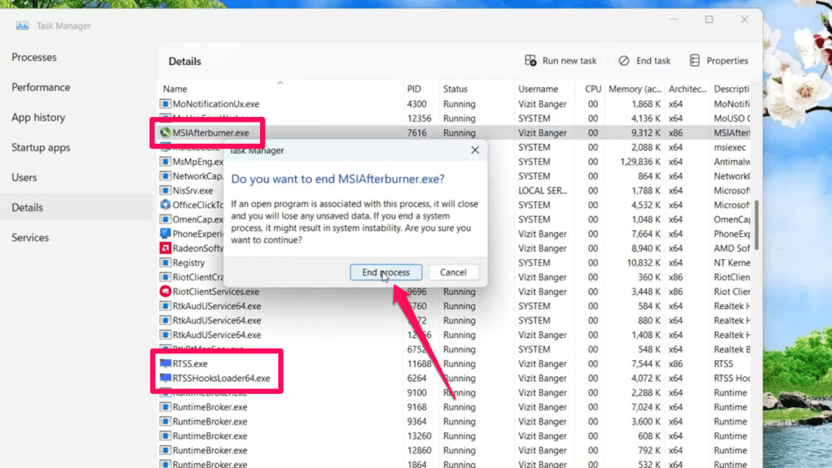Click the RadeonSoftware red process icon
The width and height of the screenshot is (832, 468).
pos(166,248)
